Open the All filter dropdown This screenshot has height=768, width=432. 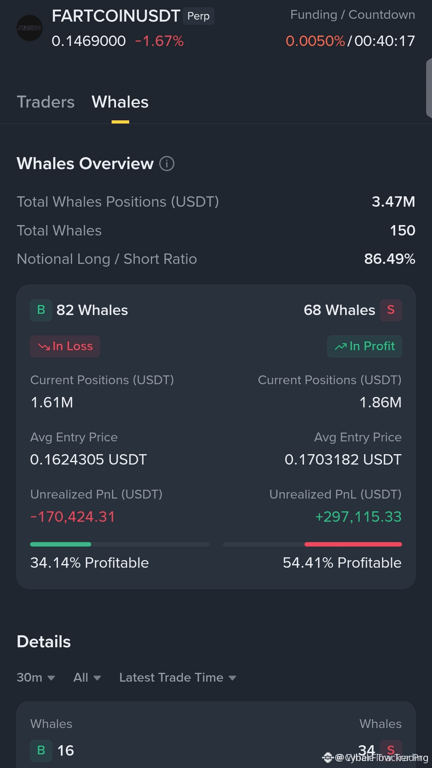point(87,678)
